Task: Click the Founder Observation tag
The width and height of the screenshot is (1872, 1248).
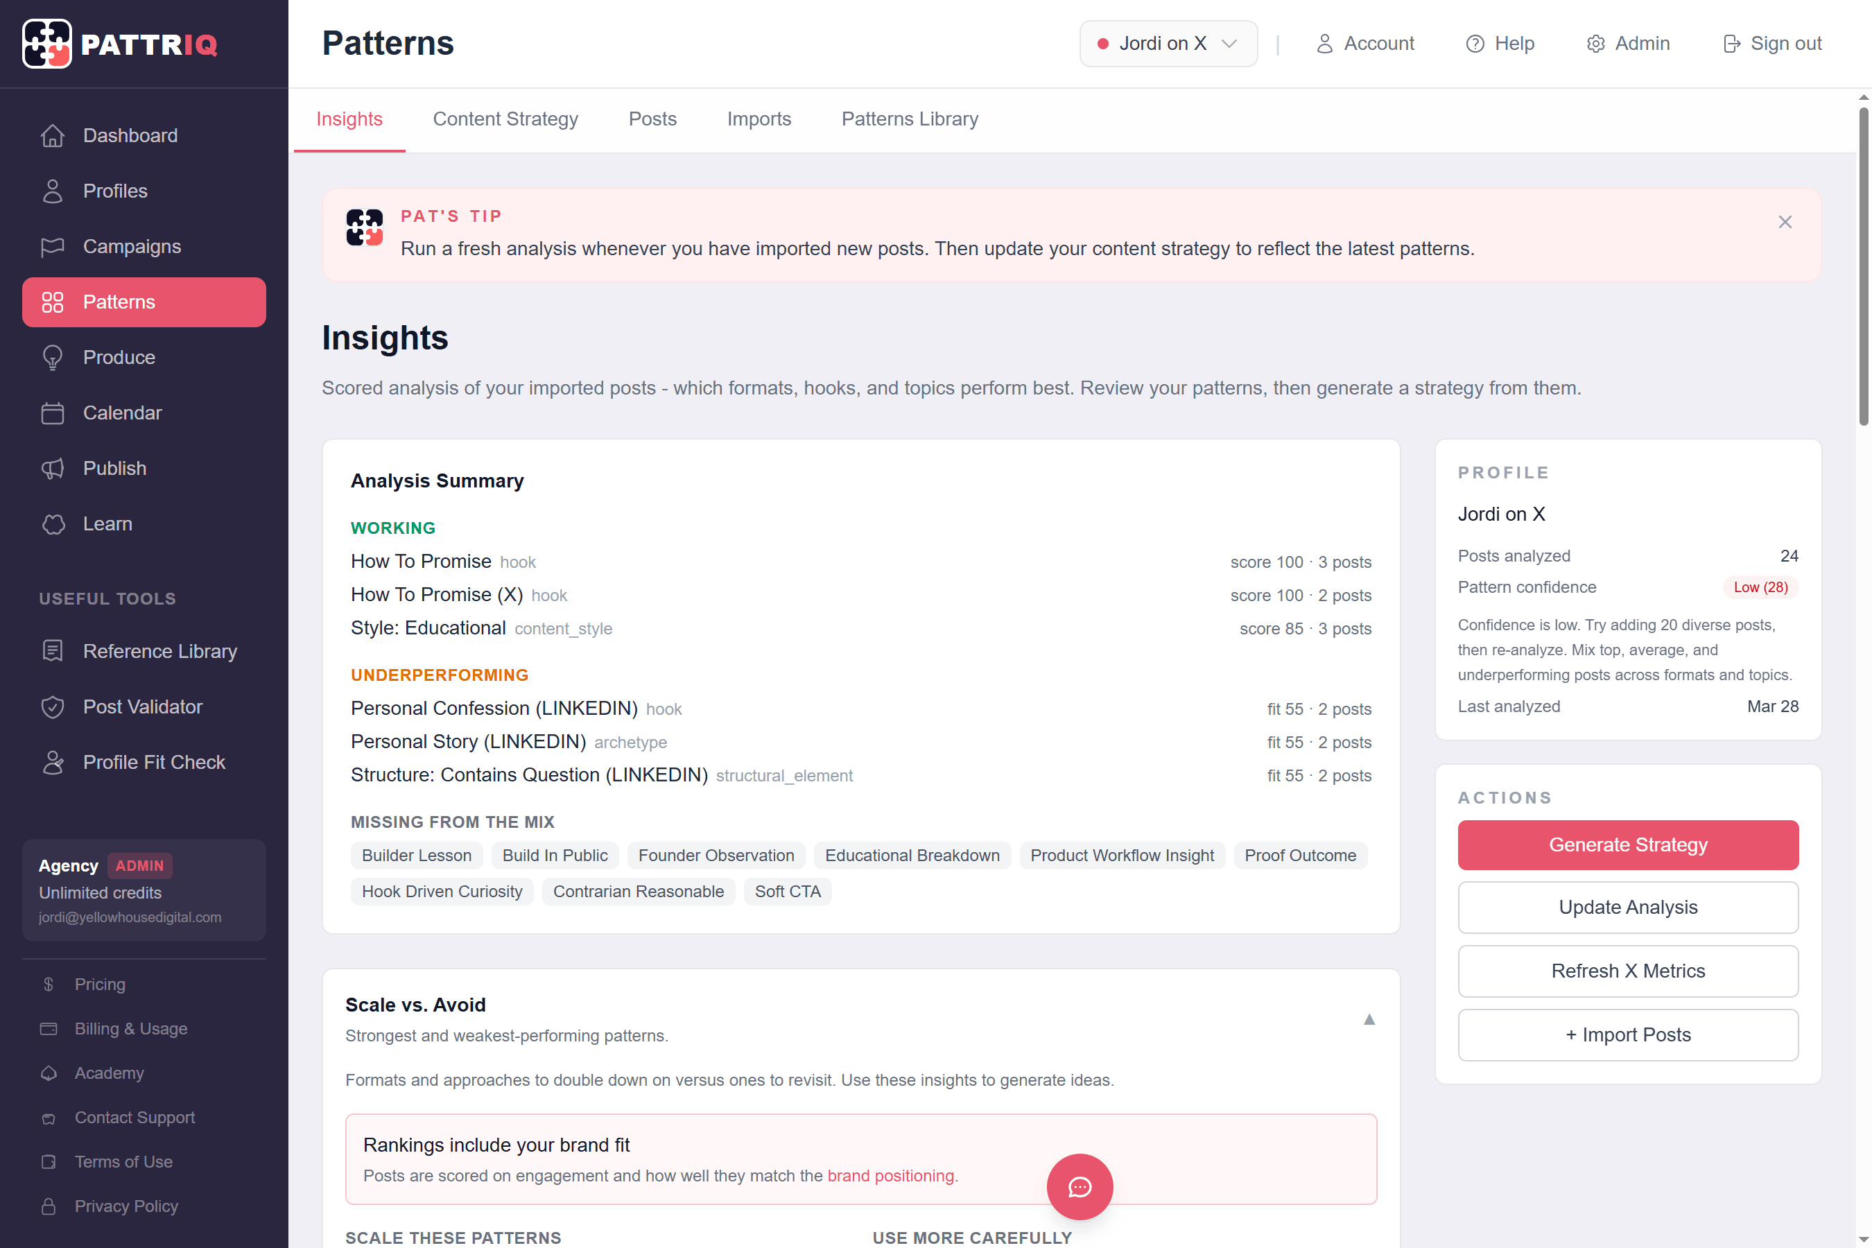Action: 716,856
